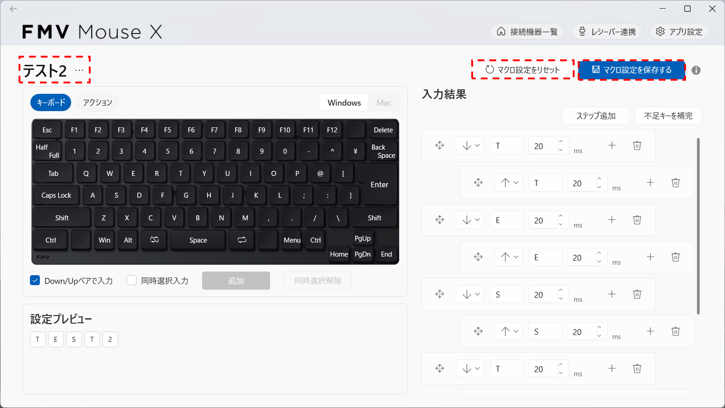725x408 pixels.
Task: Grab move handle of S key-up step
Action: tap(478, 331)
